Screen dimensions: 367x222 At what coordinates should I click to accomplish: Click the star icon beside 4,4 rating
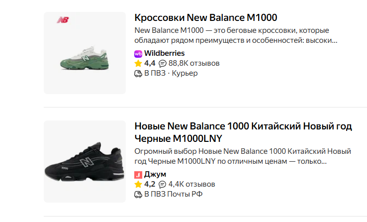138,63
